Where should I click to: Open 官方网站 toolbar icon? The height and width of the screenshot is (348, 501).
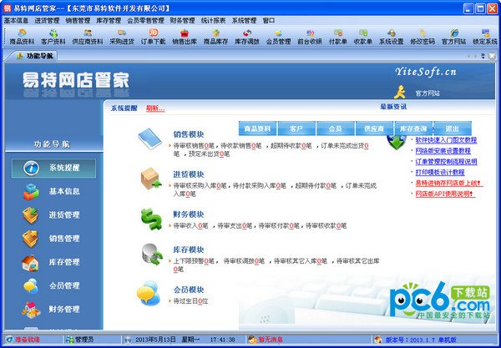[x=453, y=37]
